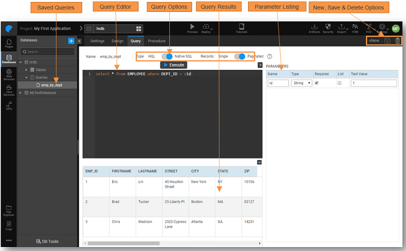Toggle the HQL / Native SQL switch
This screenshot has width=406, height=251.
[x=167, y=56]
